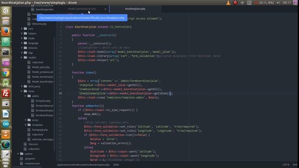Click the cursor position 20:49 in status bar

(116, 165)
